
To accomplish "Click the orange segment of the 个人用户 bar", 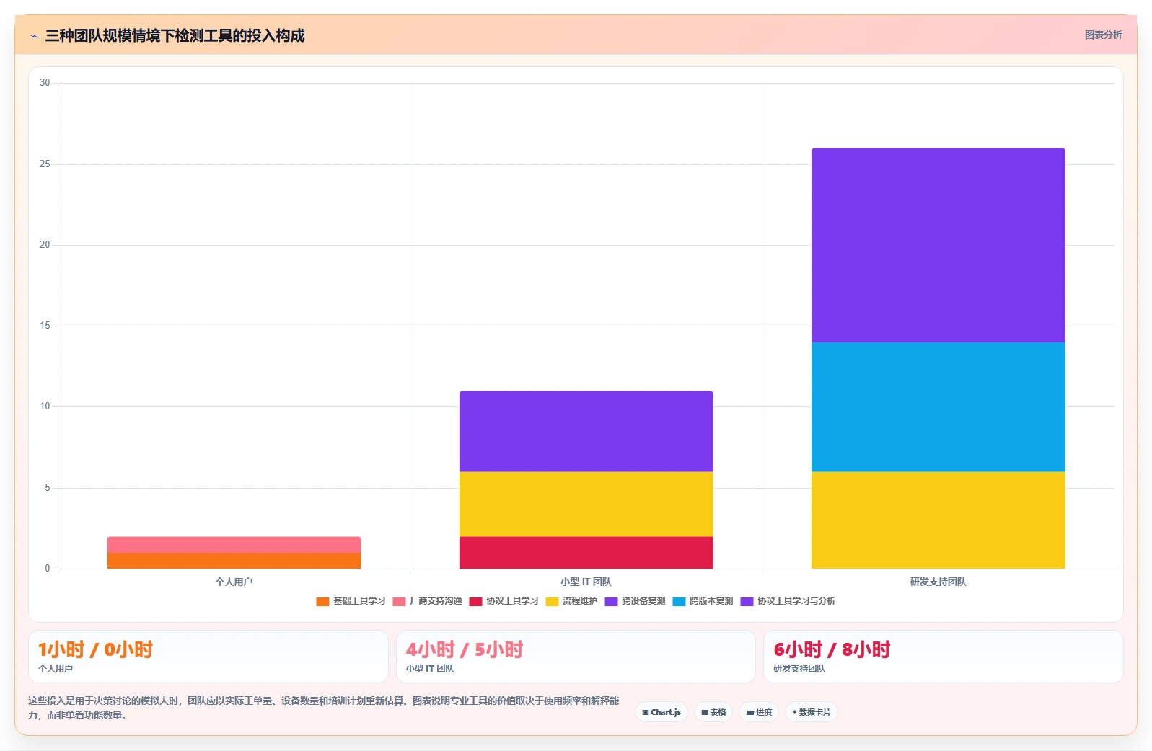I will (x=234, y=561).
